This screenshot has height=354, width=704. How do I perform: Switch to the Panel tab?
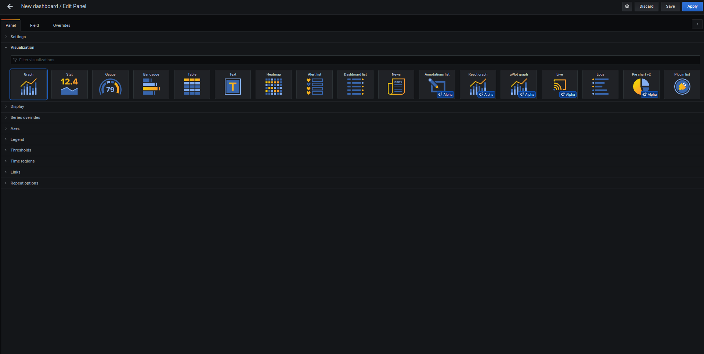(x=11, y=25)
